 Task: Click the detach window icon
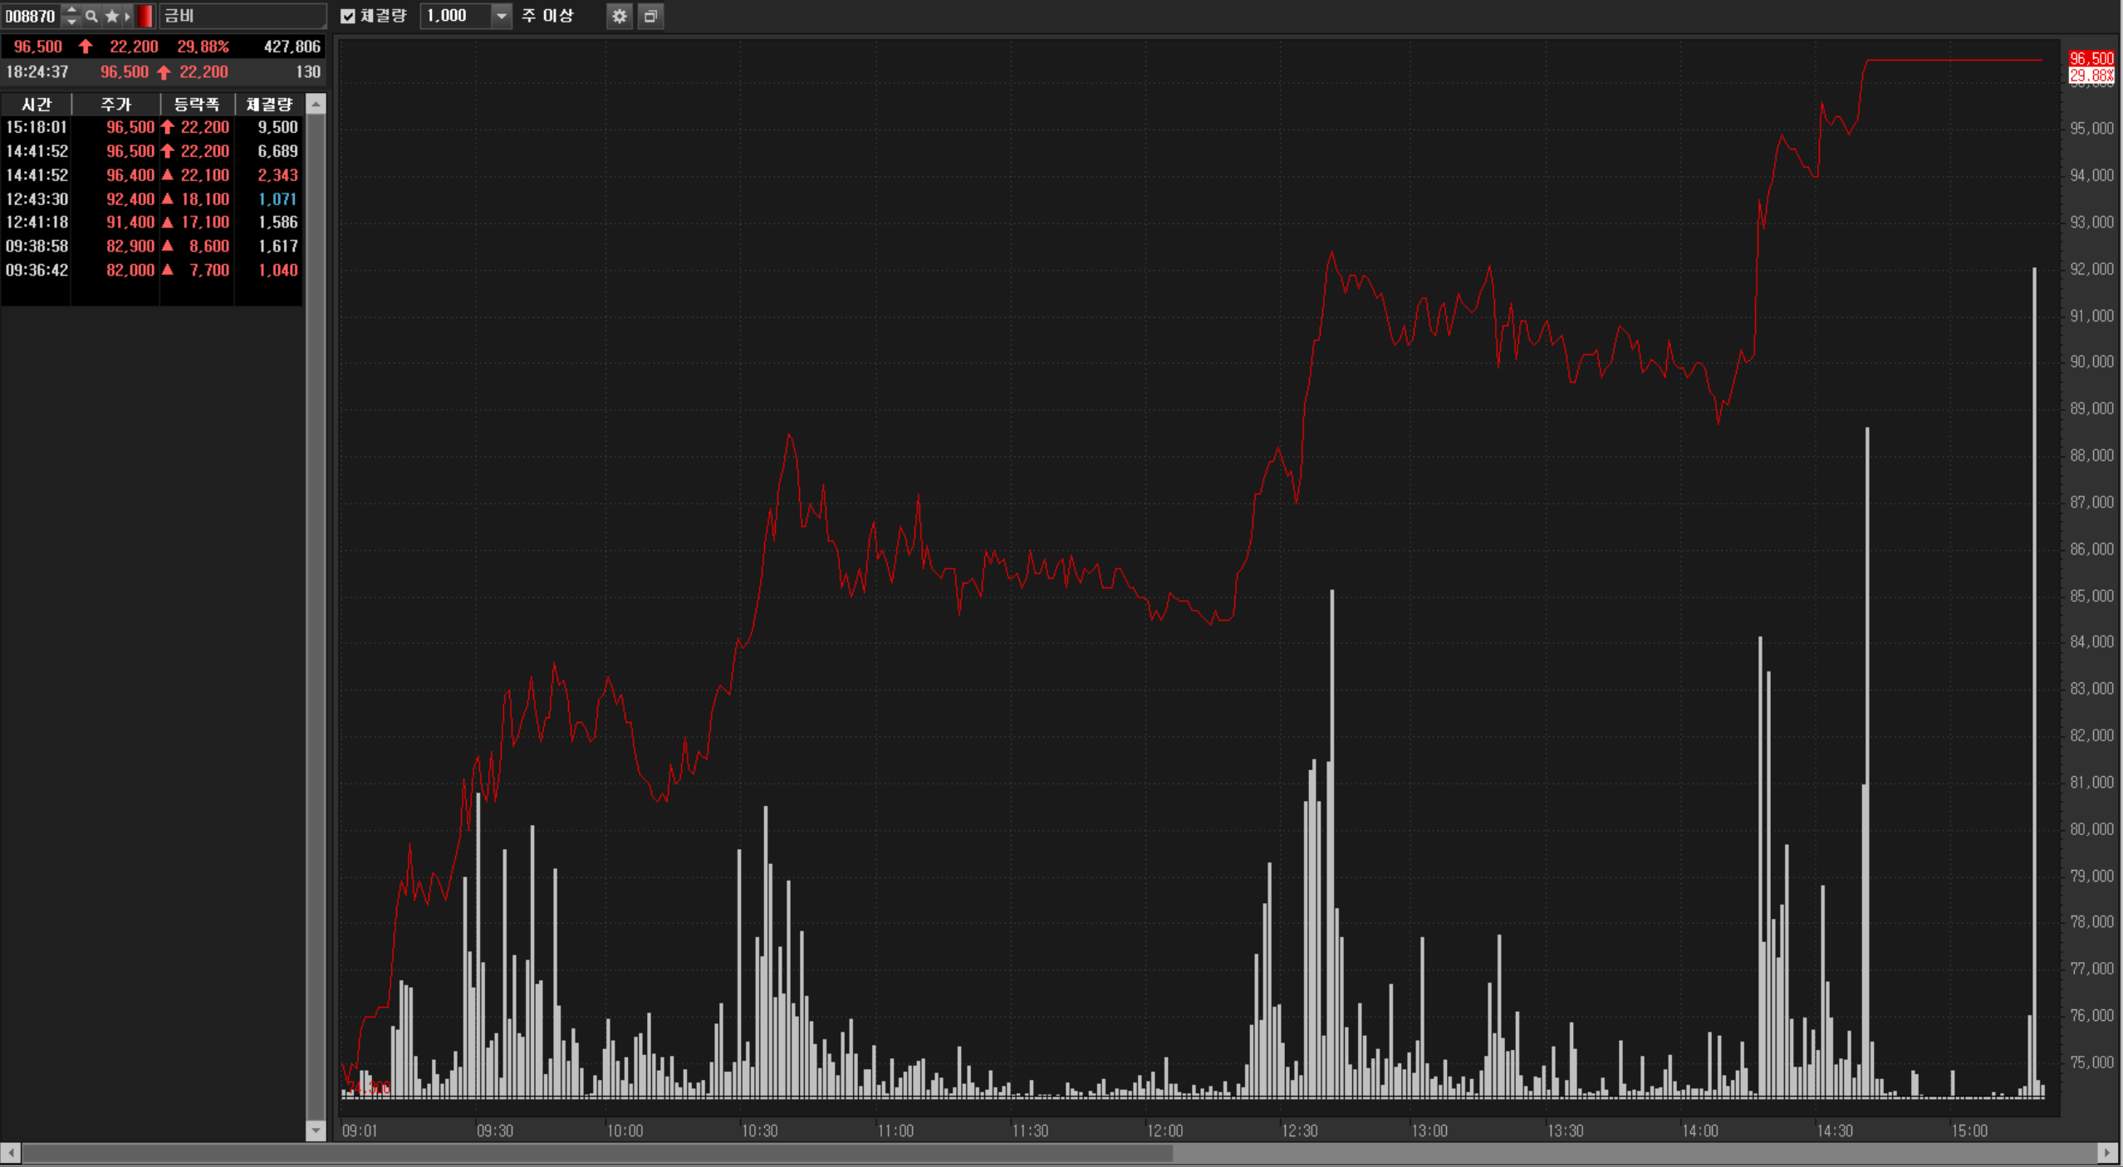tap(650, 16)
